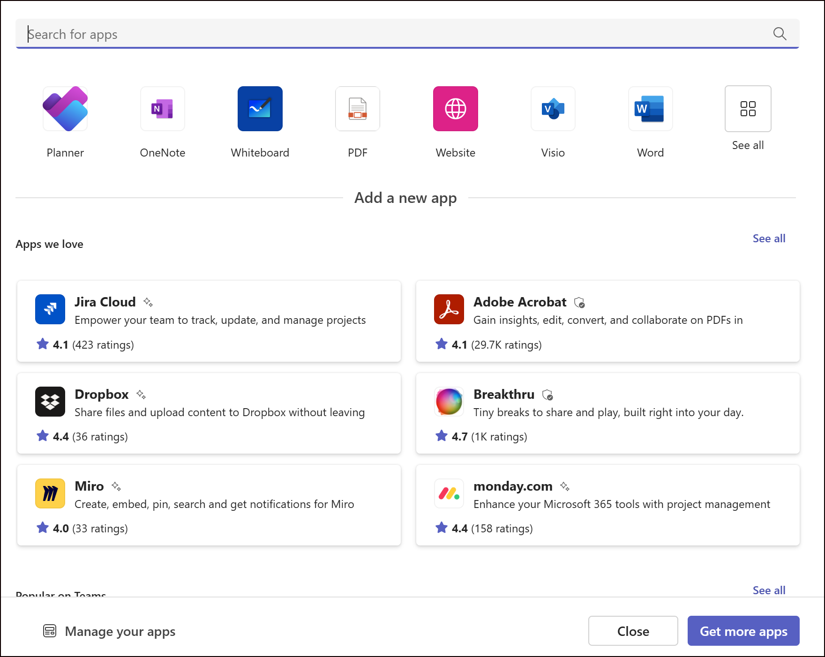825x657 pixels.
Task: Click the Word label
Action: 651,153
